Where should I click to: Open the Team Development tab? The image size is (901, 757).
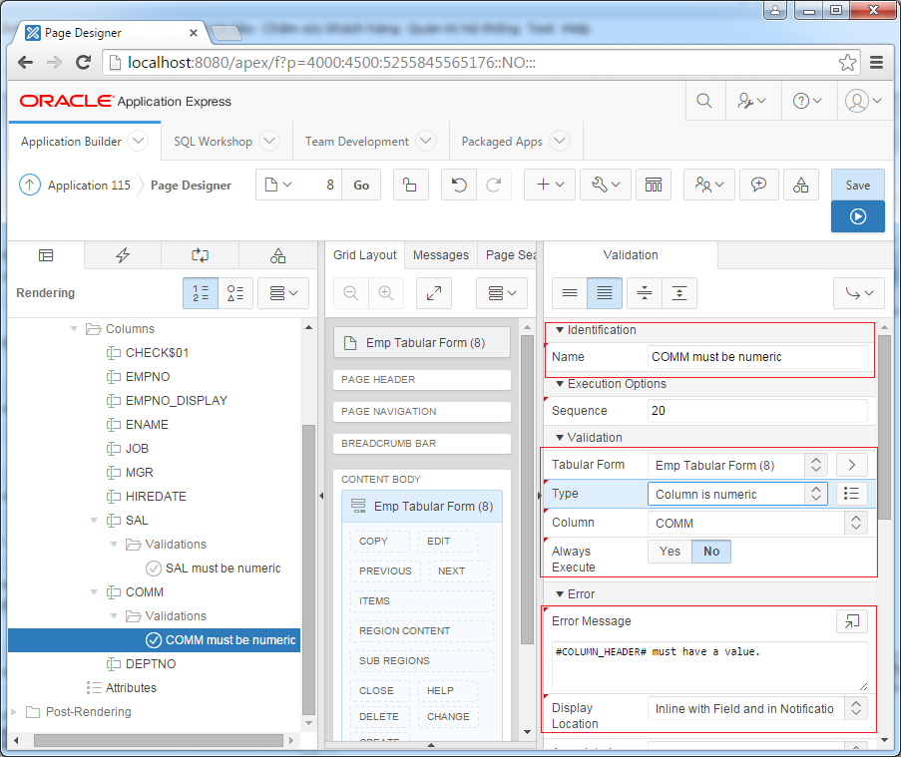[356, 142]
